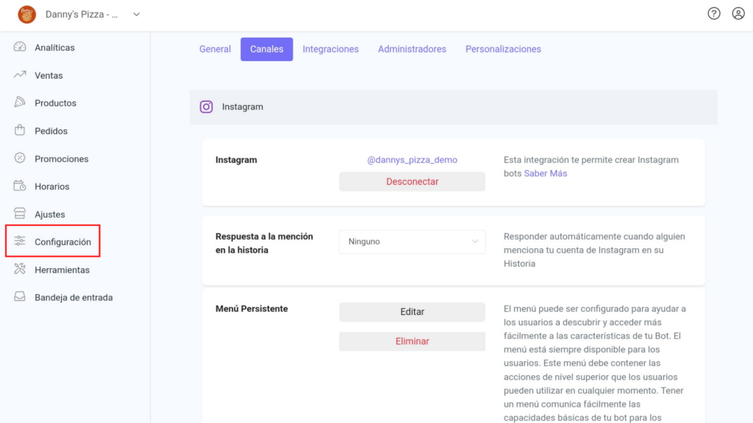Open the Analíticas gauge icon
Image resolution: width=753 pixels, height=423 pixels.
20,47
